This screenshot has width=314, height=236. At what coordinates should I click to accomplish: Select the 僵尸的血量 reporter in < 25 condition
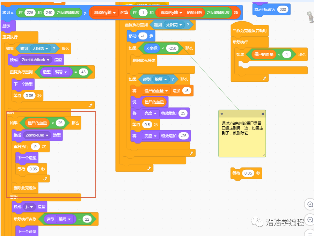[x=37, y=123]
